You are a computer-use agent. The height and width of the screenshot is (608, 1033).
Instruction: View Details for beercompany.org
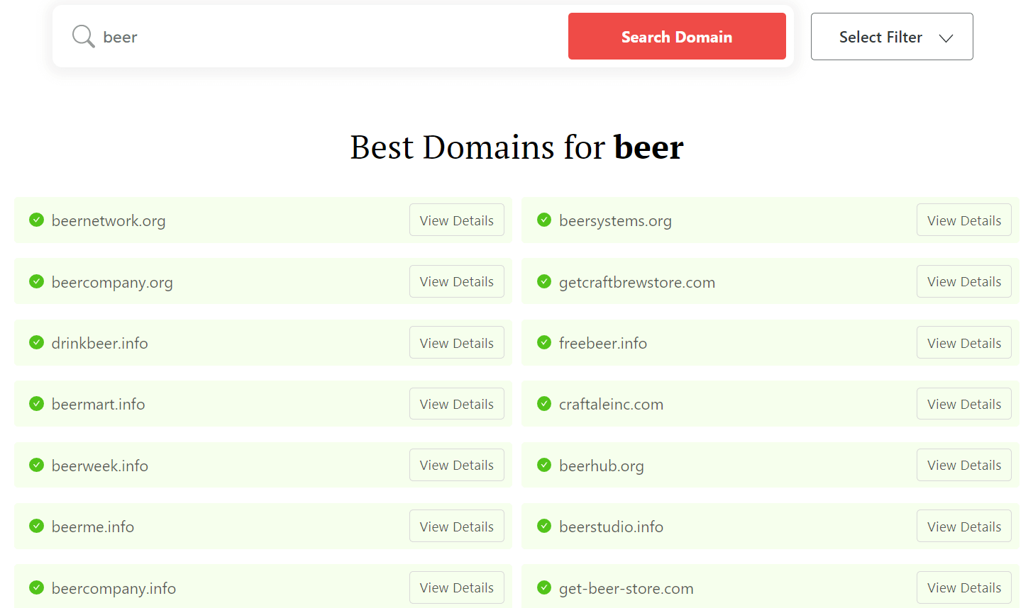(x=457, y=281)
